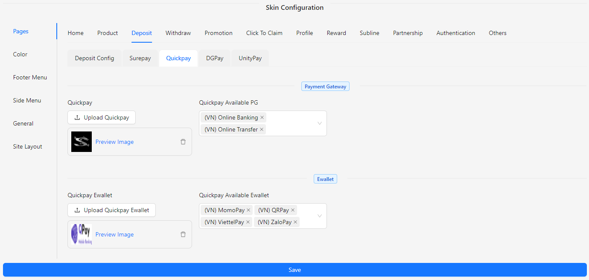Remove the (VN) Online Banking tag
Viewport: 589px width, 280px height.
tap(262, 117)
